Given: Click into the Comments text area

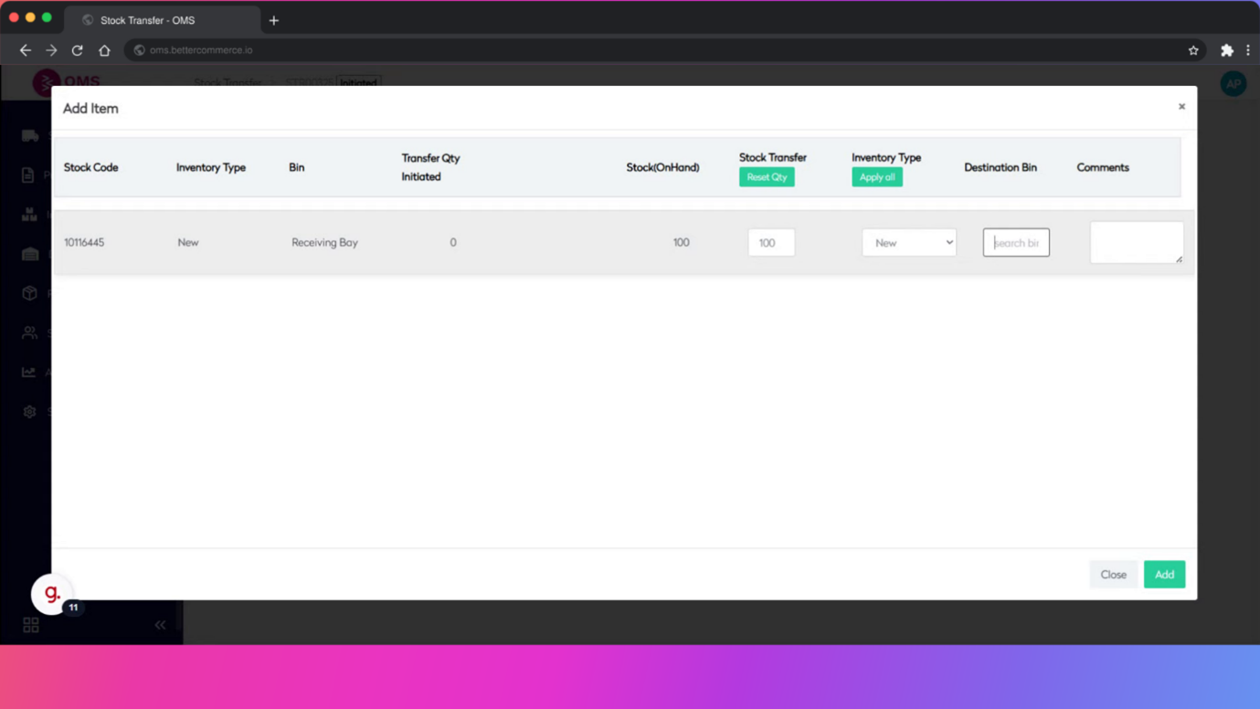Looking at the screenshot, I should (x=1136, y=243).
